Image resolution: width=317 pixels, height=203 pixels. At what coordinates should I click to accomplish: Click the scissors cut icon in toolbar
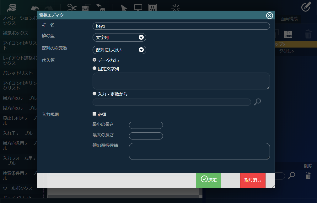(72, 8)
